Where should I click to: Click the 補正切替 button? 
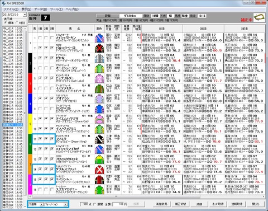click(x=180, y=204)
